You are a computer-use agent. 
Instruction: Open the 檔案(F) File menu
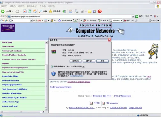pyautogui.click(x=4, y=6)
